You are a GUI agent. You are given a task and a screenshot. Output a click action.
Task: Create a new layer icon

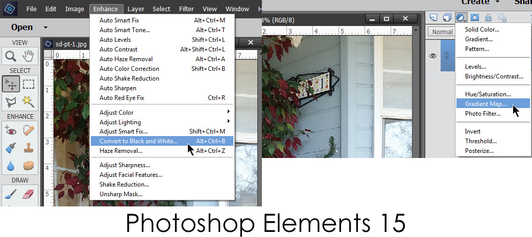click(x=433, y=18)
